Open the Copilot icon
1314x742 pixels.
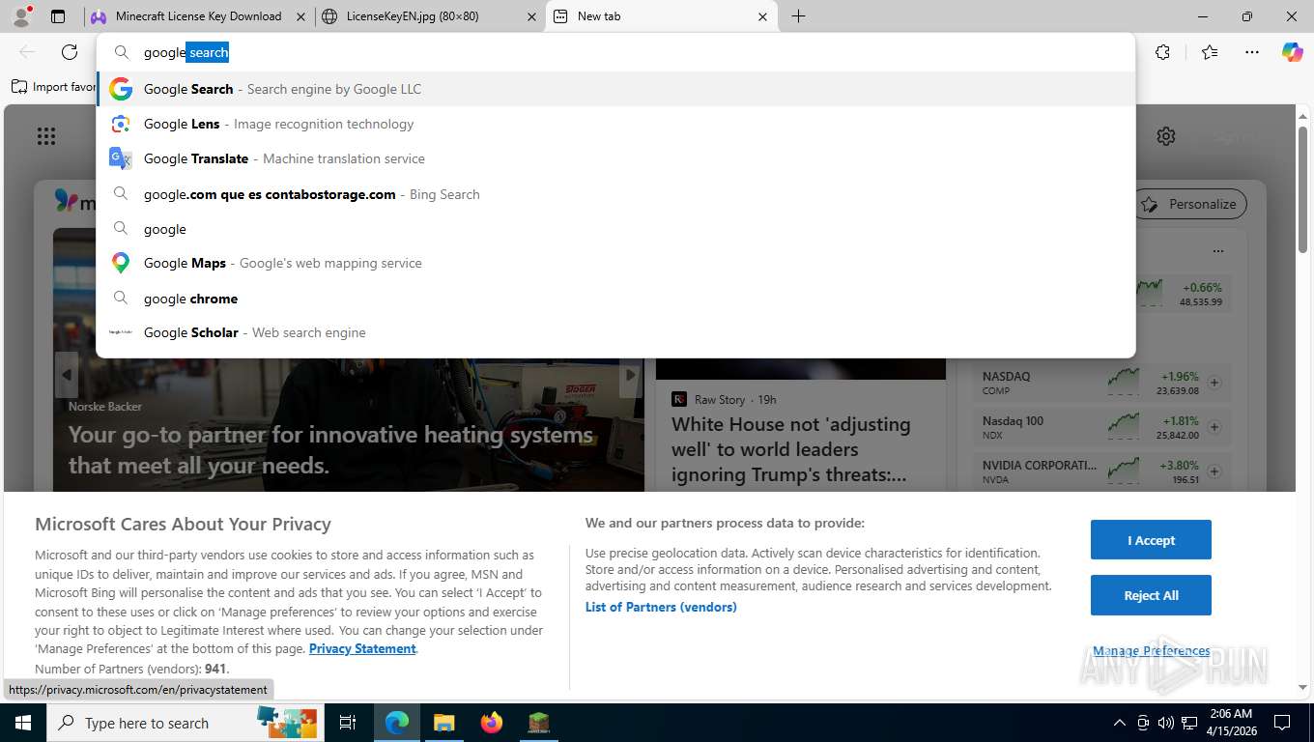[1293, 52]
